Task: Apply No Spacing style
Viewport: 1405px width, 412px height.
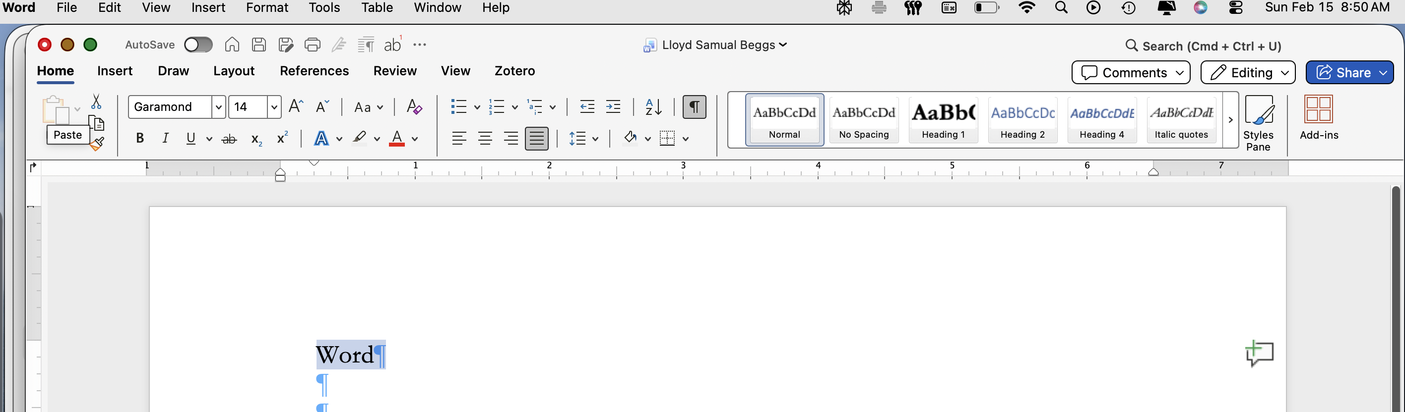Action: click(864, 120)
